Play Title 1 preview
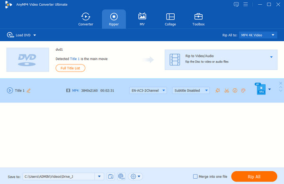 [x=10, y=91]
